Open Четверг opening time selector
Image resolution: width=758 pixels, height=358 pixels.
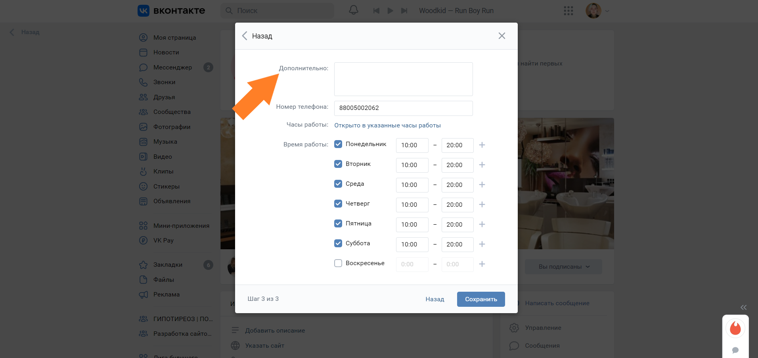pyautogui.click(x=412, y=205)
